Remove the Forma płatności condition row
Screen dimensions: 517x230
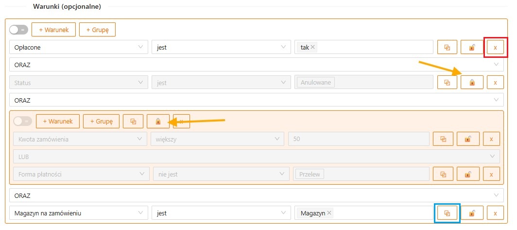pyautogui.click(x=491, y=174)
